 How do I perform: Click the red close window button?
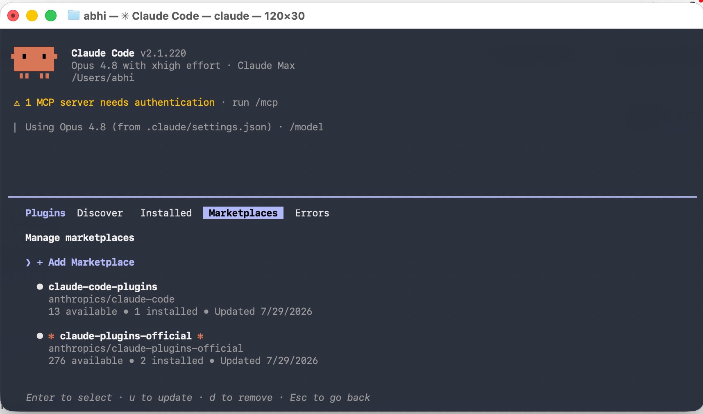click(13, 16)
